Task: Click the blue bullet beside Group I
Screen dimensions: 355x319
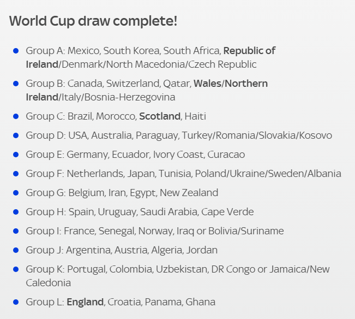Action: click(x=16, y=231)
